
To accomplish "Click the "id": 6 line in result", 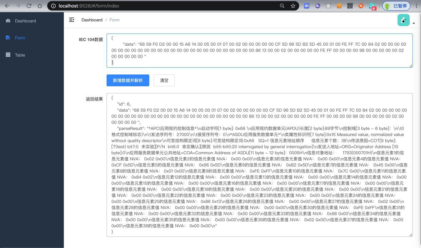I will [124, 104].
